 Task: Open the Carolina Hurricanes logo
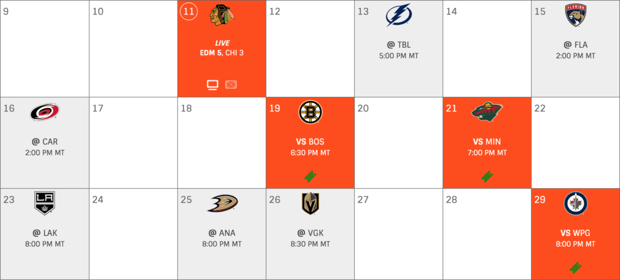coord(44,112)
